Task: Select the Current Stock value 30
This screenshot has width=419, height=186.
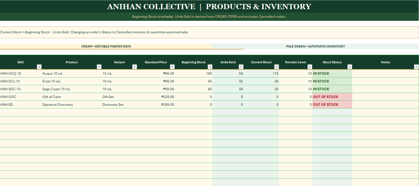Action: tap(261, 81)
